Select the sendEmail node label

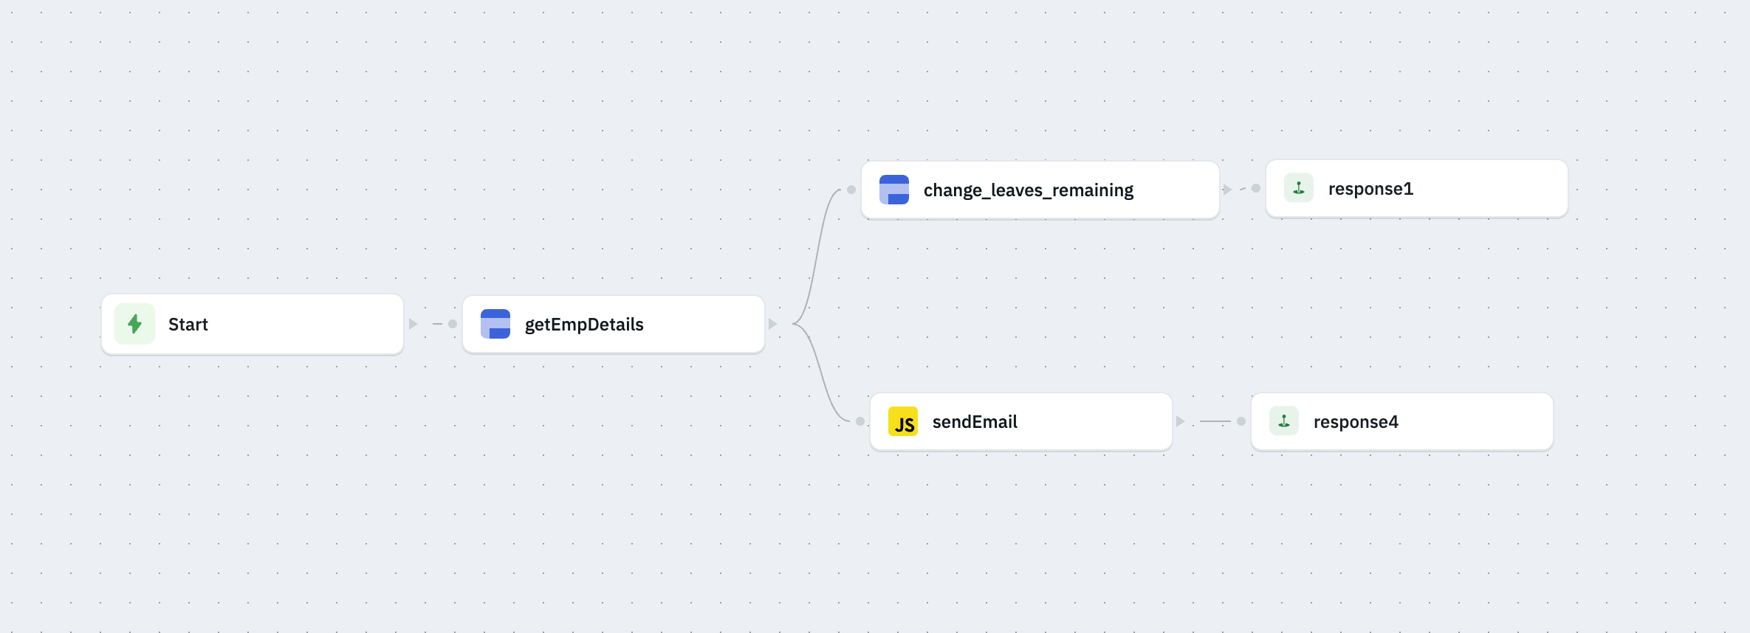pyautogui.click(x=974, y=422)
